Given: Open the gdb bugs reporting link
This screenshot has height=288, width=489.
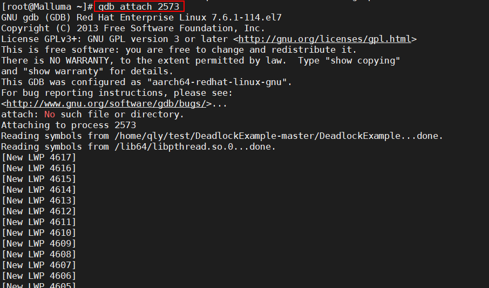Looking at the screenshot, I should [x=106, y=104].
